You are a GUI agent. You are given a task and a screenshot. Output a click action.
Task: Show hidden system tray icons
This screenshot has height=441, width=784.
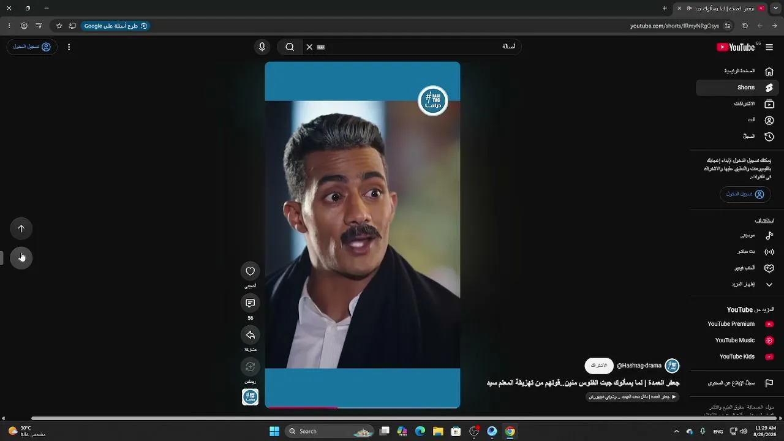676,431
